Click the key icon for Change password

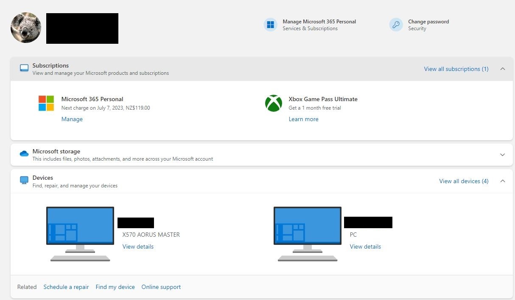tap(396, 25)
